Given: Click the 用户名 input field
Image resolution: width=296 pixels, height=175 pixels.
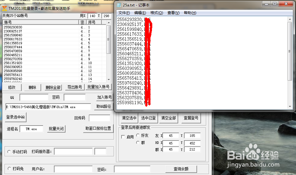Looking at the screenshot, I should pyautogui.click(x=73, y=169).
